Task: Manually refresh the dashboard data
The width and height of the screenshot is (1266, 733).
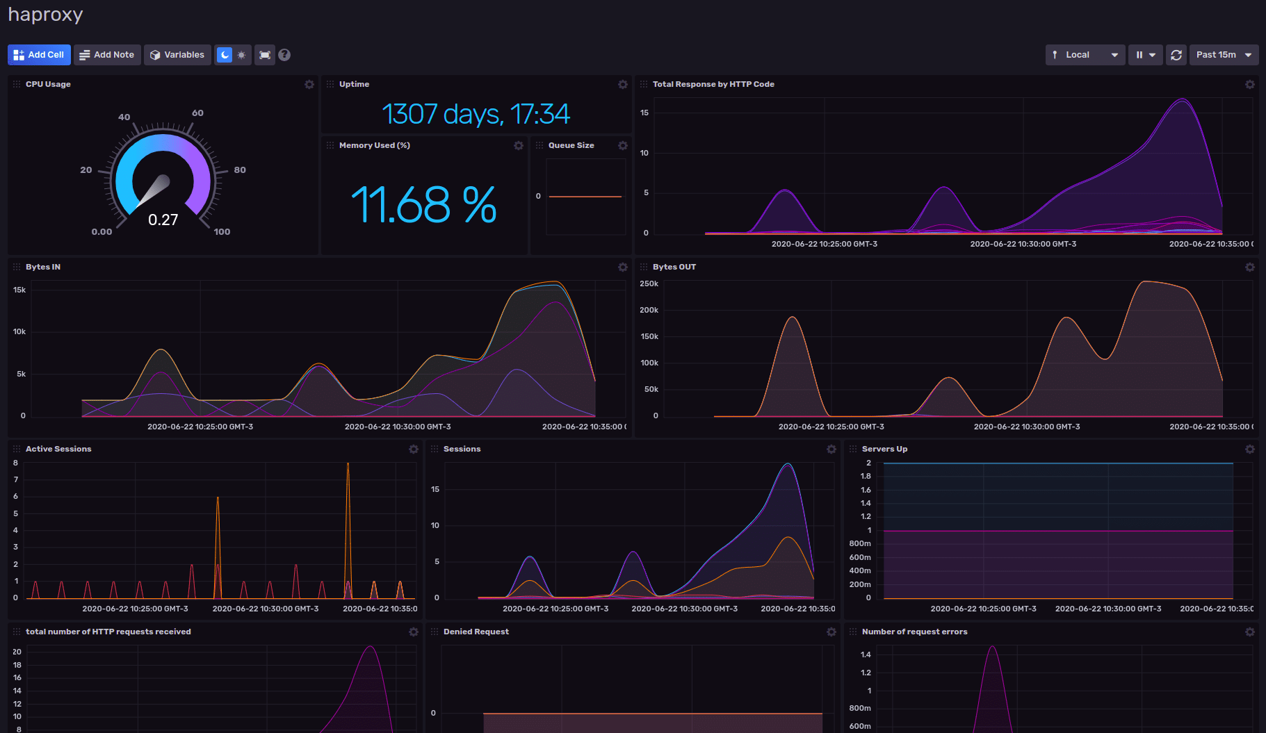Action: (1176, 54)
